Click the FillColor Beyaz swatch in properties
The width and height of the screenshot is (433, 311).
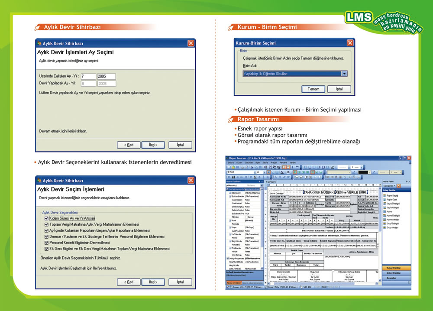[247, 217]
